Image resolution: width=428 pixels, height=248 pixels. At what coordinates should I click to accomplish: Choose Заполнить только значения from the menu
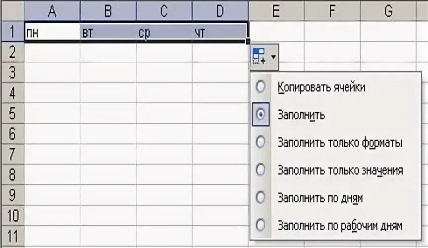click(x=340, y=170)
